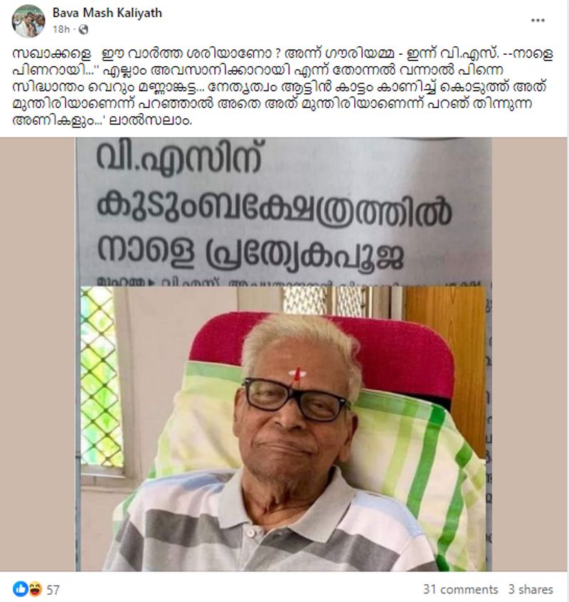Viewport: 569px width, 602px height.
Task: Click the Haha laughing reaction icon
Action: [x=35, y=588]
